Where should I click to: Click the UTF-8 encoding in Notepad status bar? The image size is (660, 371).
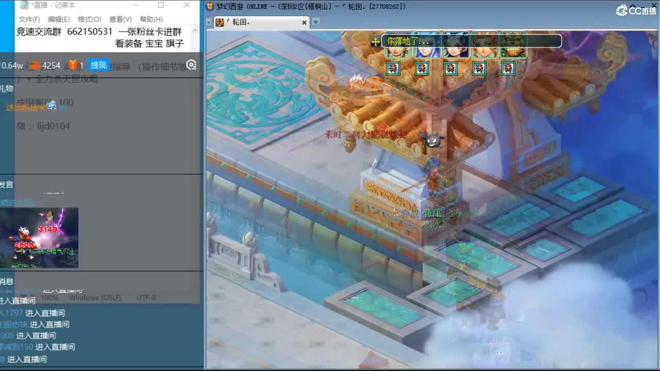146,298
